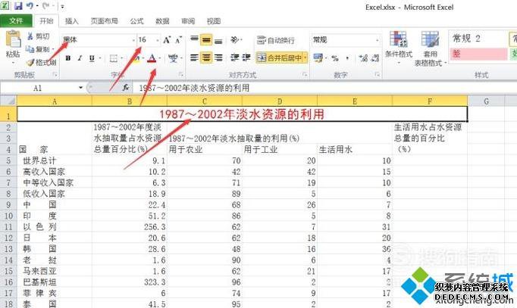Decrease font size with small A icon
The height and width of the screenshot is (308, 517).
click(178, 40)
